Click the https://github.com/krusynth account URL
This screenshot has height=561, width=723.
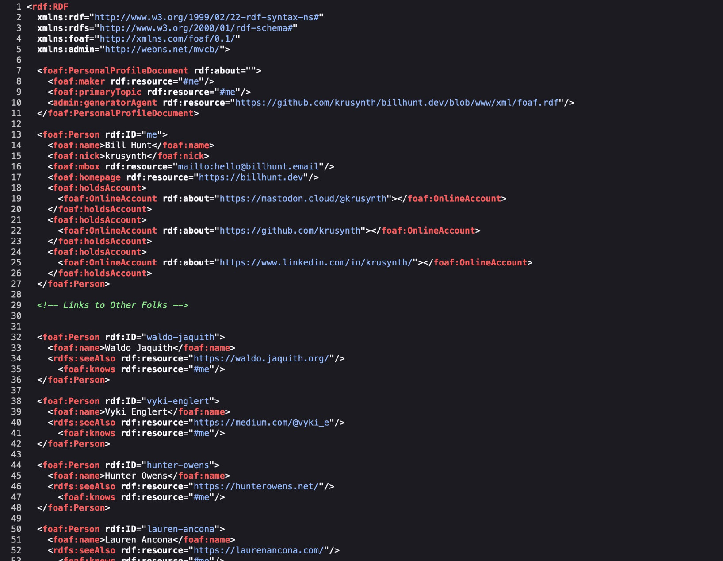(290, 231)
